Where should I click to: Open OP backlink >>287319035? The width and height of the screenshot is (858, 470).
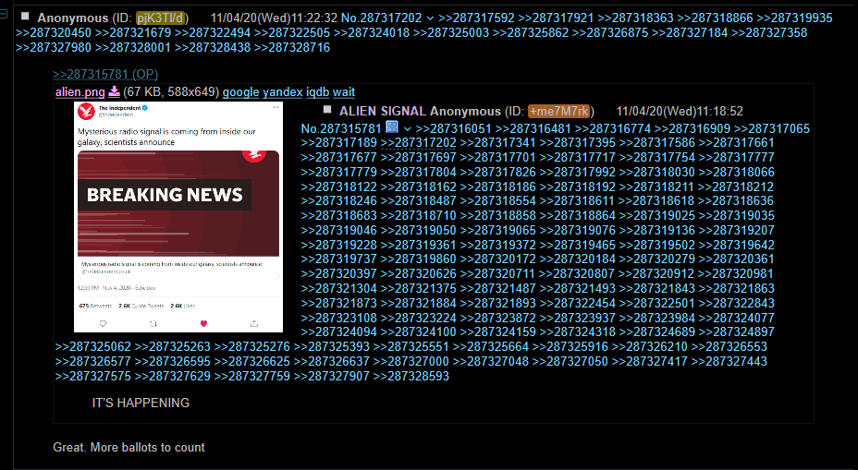click(737, 216)
